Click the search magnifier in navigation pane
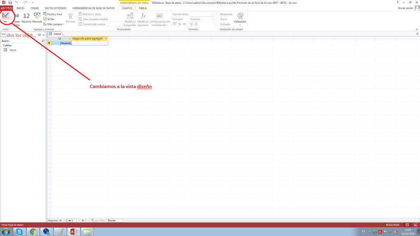The image size is (420, 236). click(x=43, y=41)
